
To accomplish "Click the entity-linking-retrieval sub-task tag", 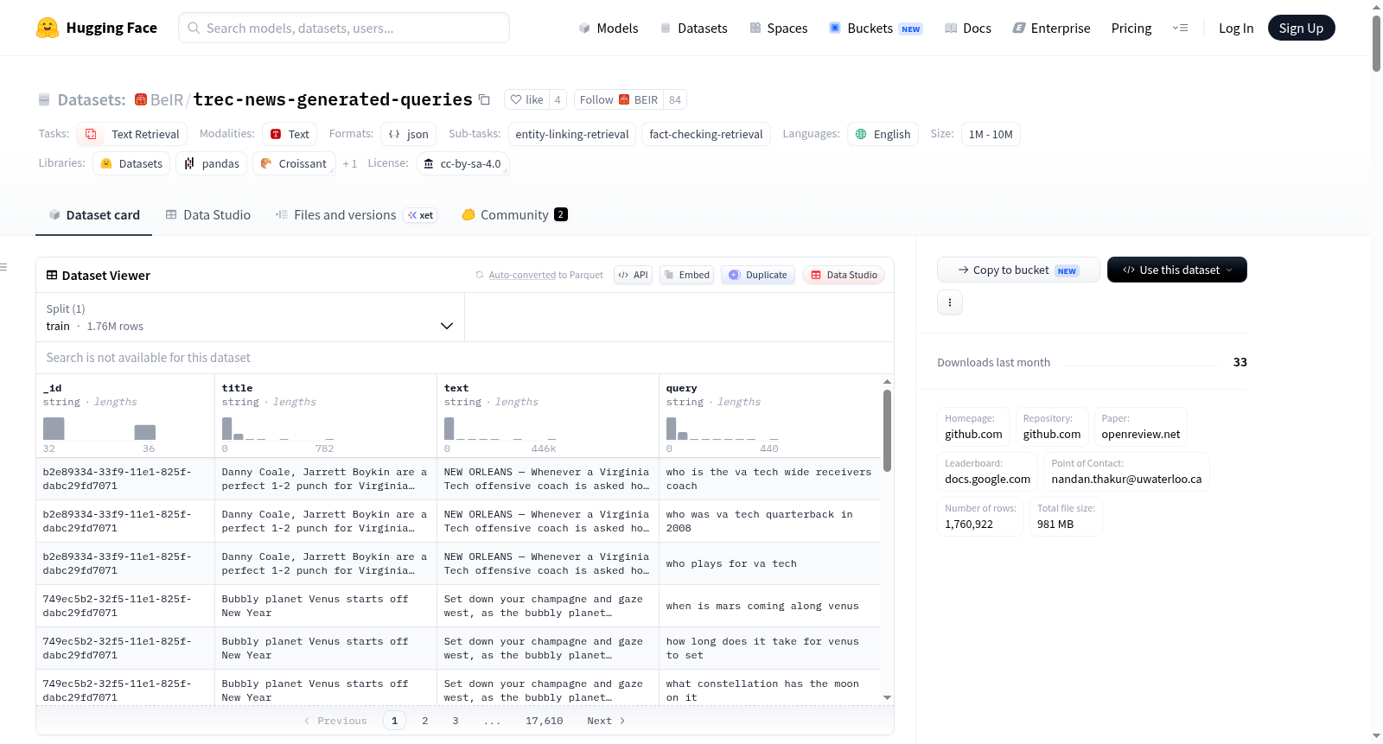I will [572, 134].
